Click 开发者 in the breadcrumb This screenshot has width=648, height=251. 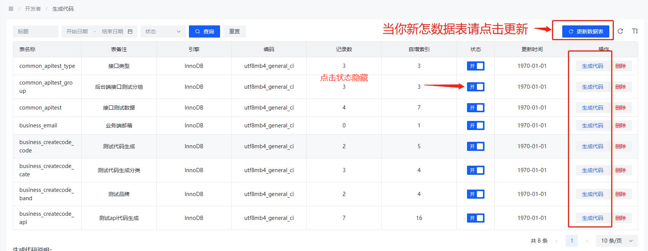pos(33,9)
